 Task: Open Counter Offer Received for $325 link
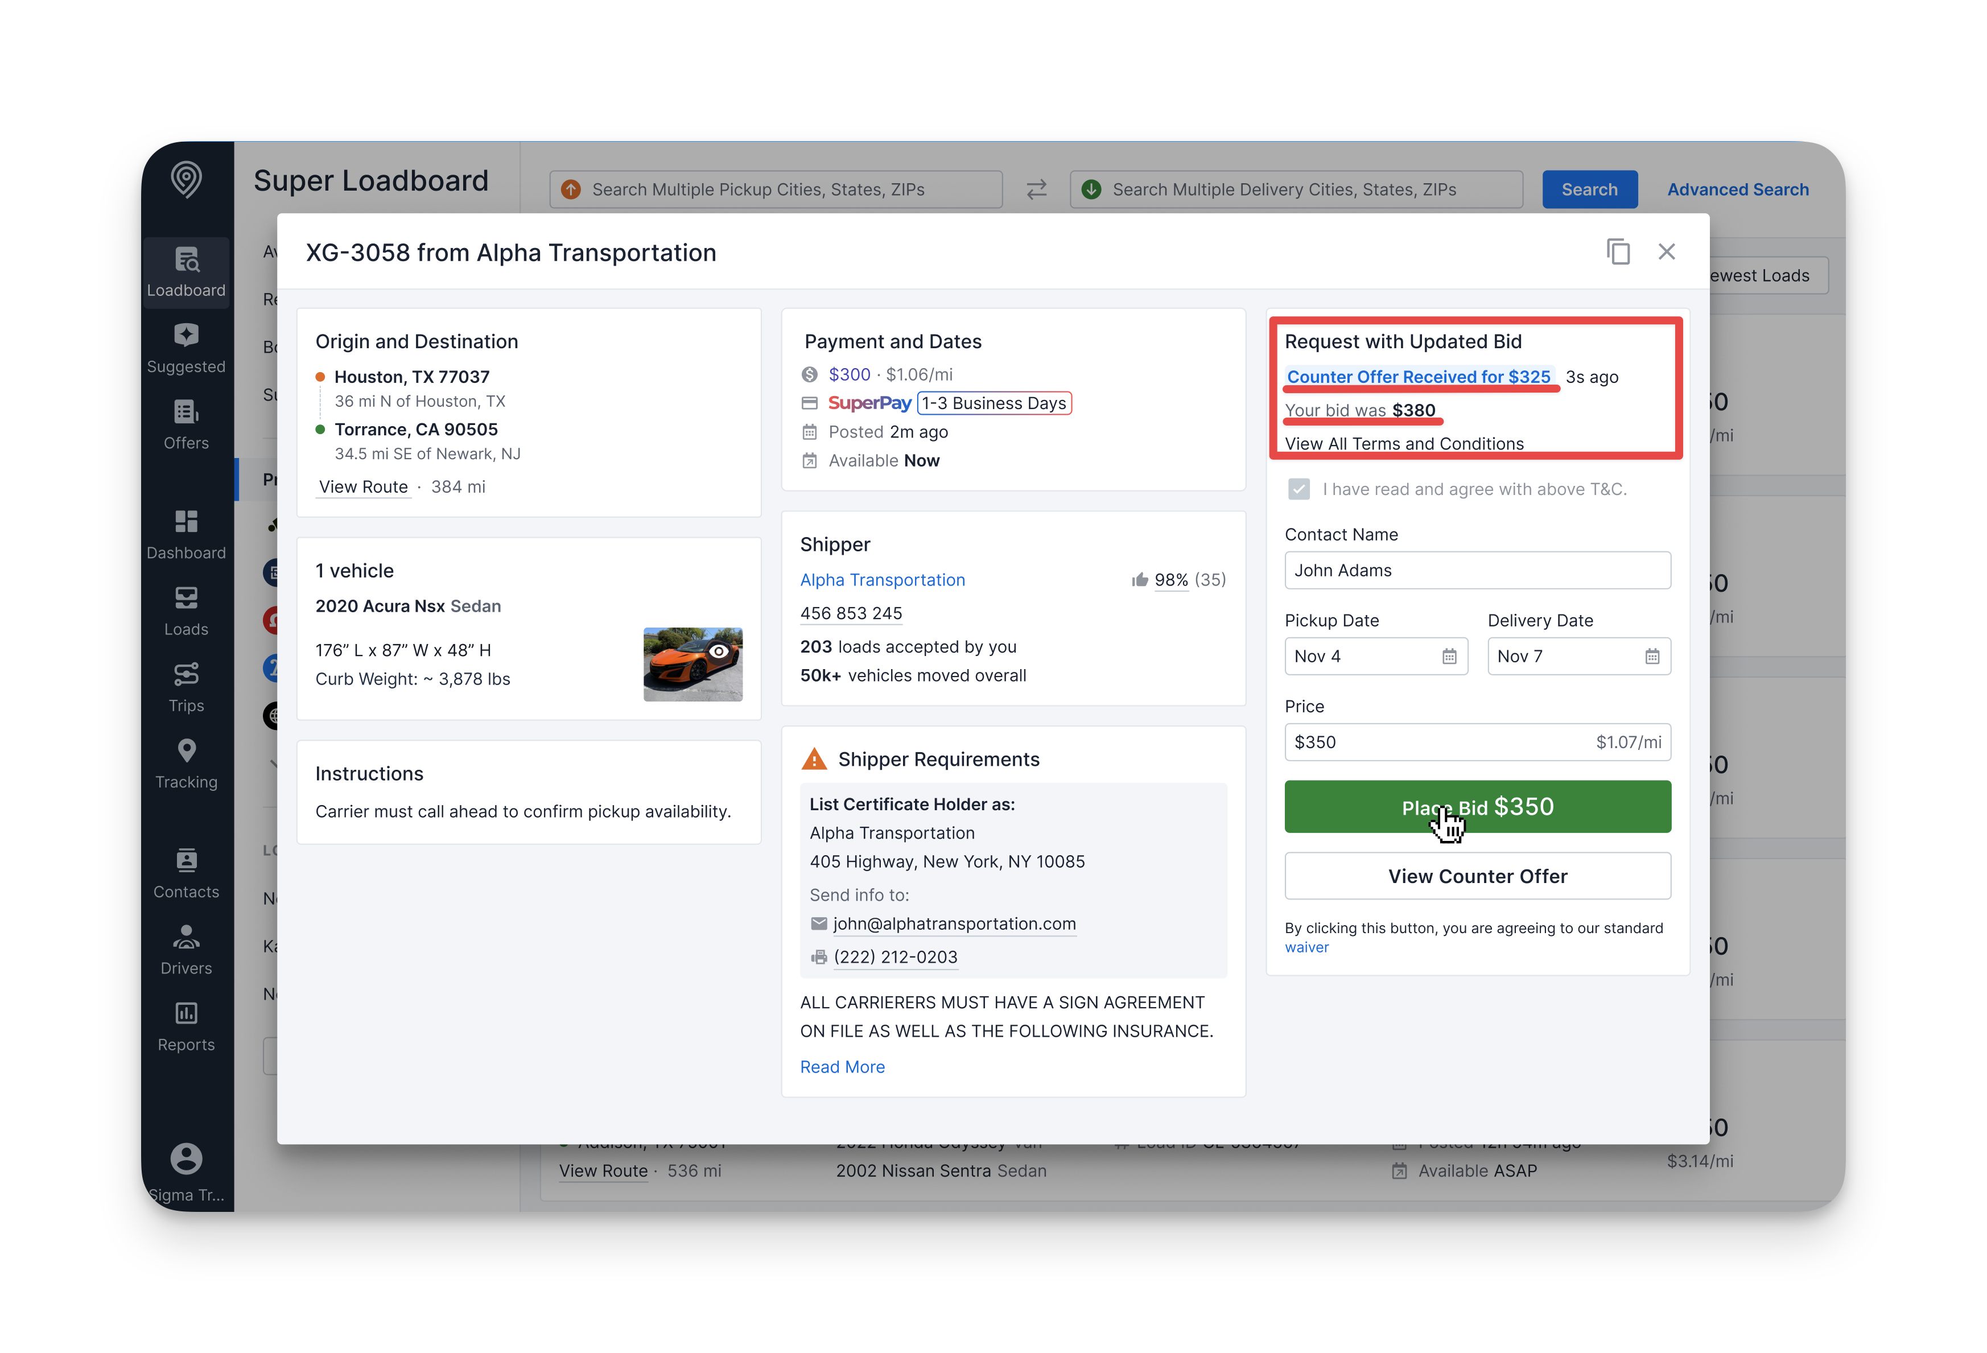coord(1419,377)
